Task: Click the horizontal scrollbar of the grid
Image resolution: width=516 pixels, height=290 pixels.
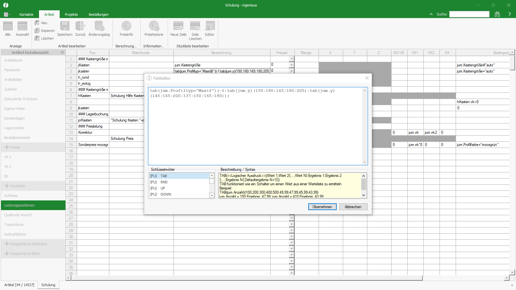Action: 247,278
